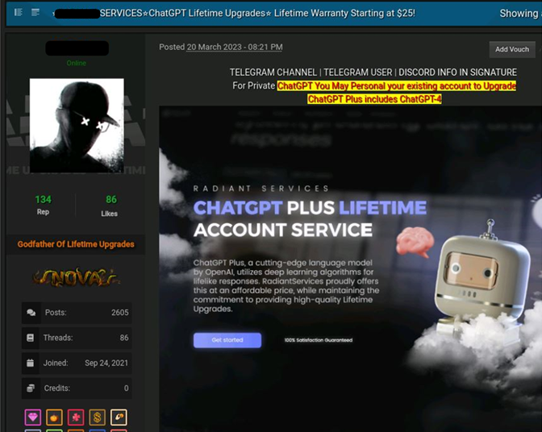Click the orange pumpkin award badge
The image size is (542, 432).
[54, 417]
